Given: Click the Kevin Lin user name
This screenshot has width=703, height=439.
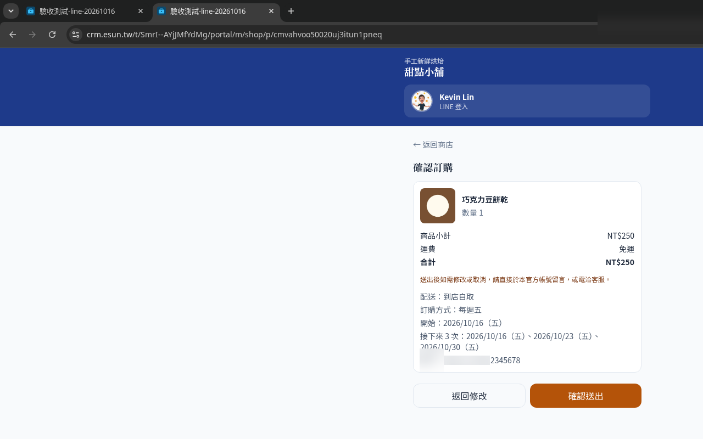Looking at the screenshot, I should point(456,97).
